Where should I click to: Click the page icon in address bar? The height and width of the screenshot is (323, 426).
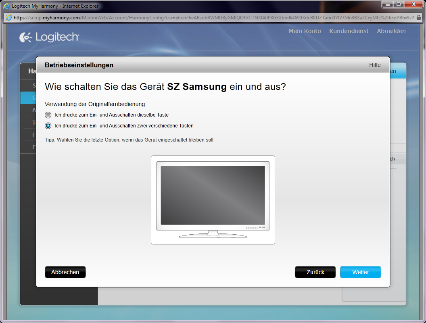(x=8, y=18)
